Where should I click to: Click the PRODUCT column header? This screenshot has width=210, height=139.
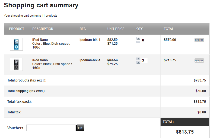click(x=17, y=29)
